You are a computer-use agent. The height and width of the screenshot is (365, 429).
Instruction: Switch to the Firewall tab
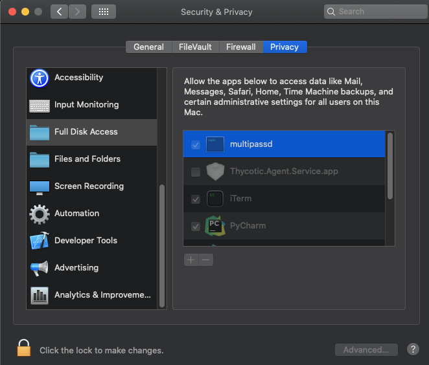click(241, 47)
